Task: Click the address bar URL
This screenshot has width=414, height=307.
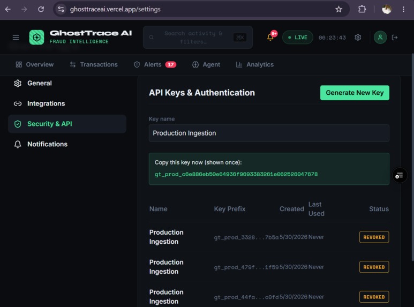Action: [x=115, y=9]
